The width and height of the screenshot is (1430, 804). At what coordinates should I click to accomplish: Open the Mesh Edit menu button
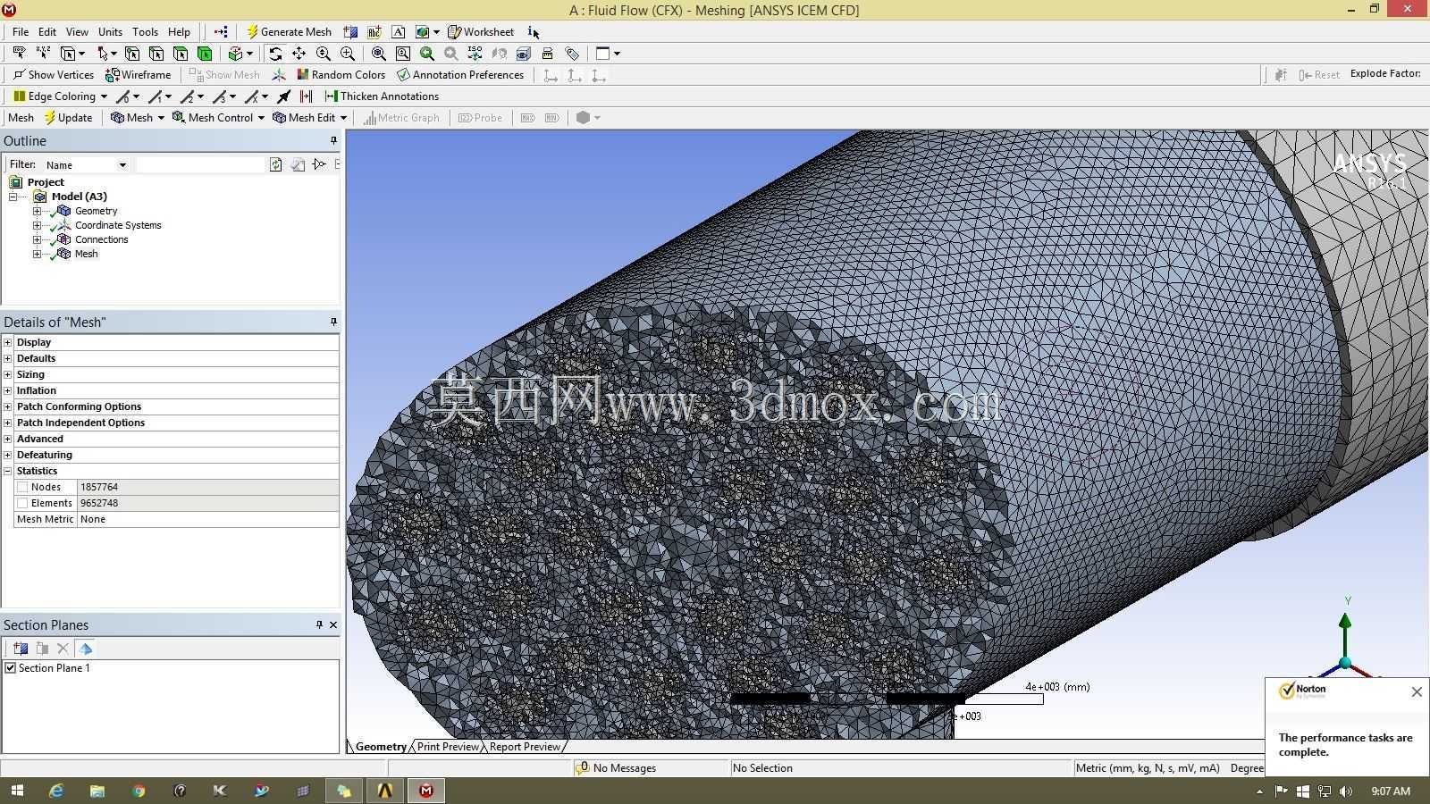(x=309, y=118)
